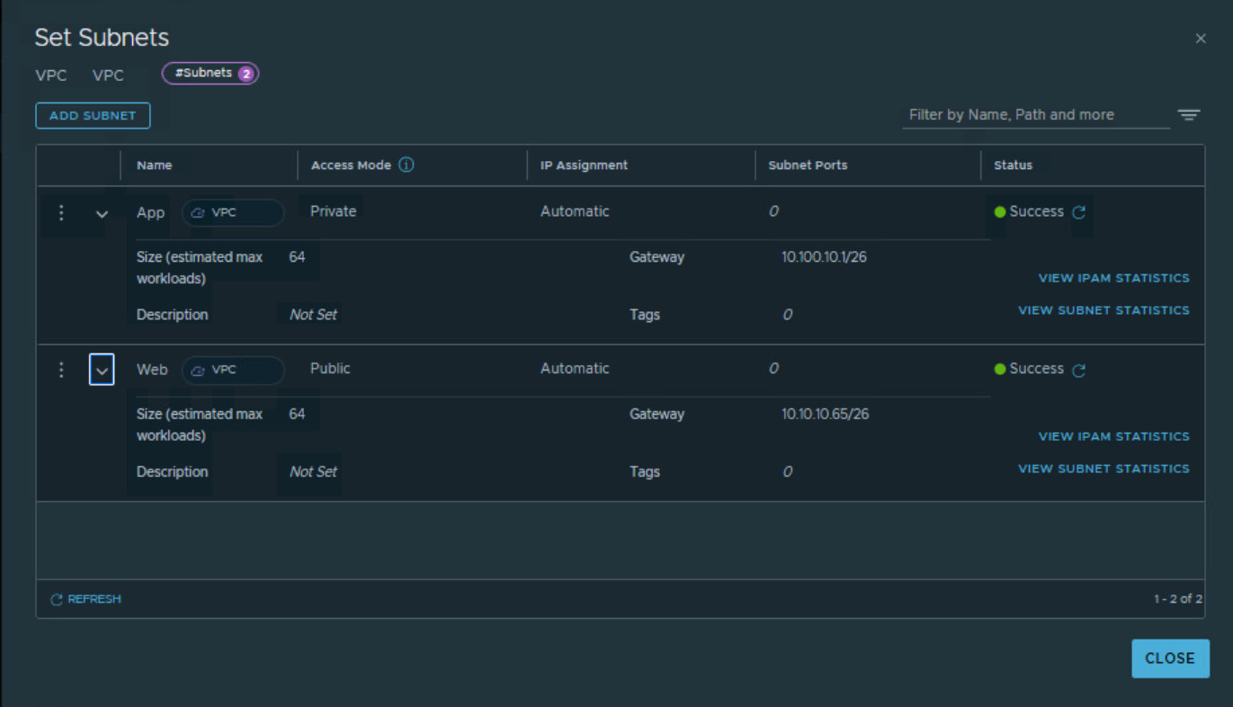
Task: View IPAM statistics for App subnet
Action: tap(1113, 278)
